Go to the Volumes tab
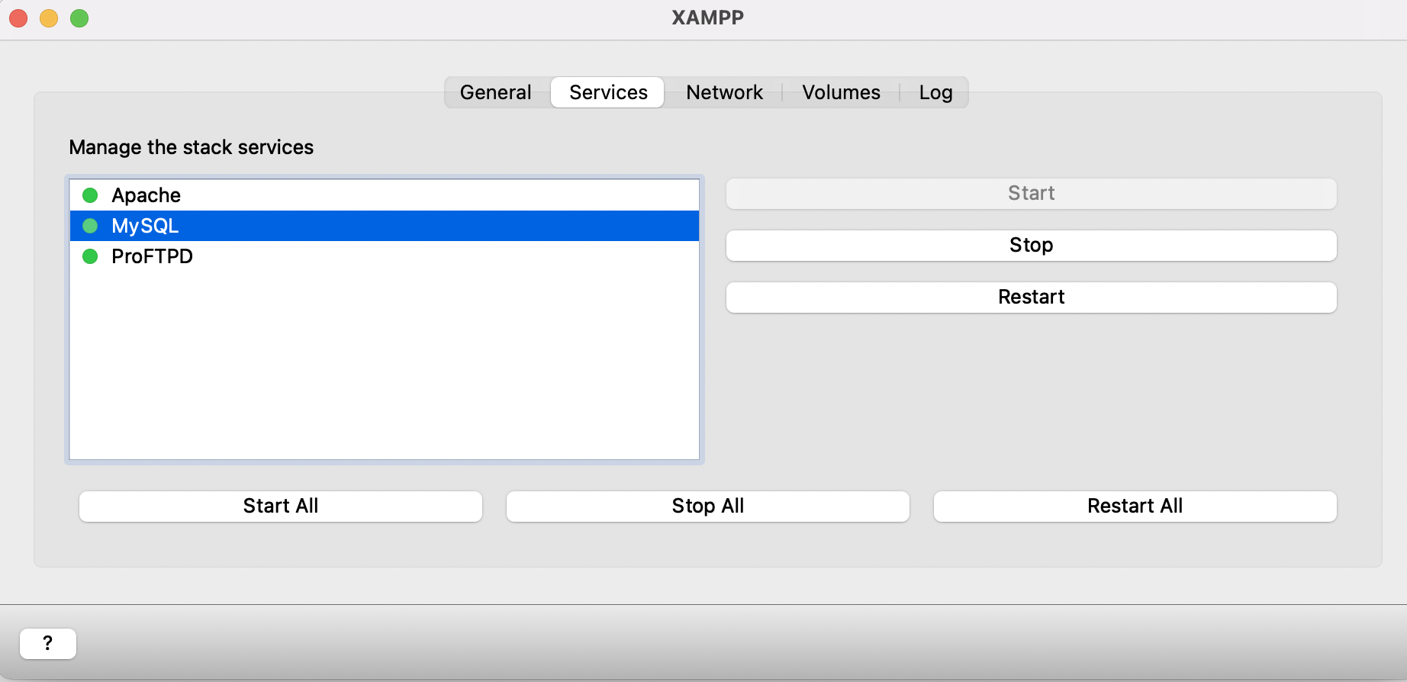The width and height of the screenshot is (1407, 682). click(841, 92)
